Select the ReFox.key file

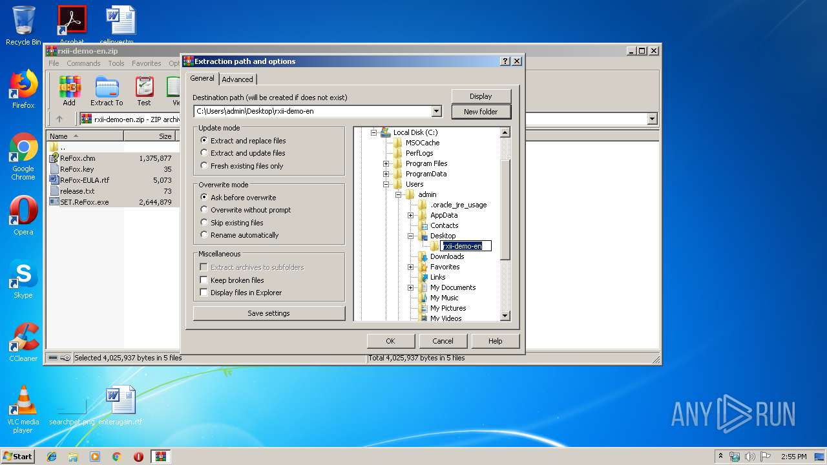(x=76, y=169)
